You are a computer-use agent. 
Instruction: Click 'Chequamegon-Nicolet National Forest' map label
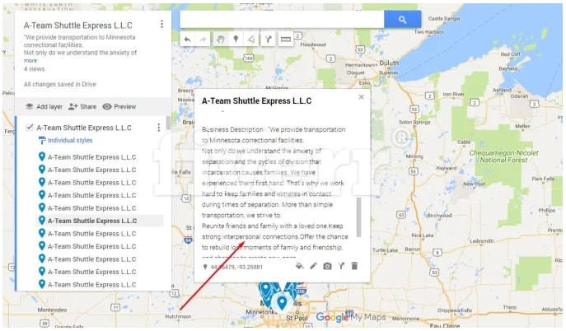pyautogui.click(x=503, y=156)
